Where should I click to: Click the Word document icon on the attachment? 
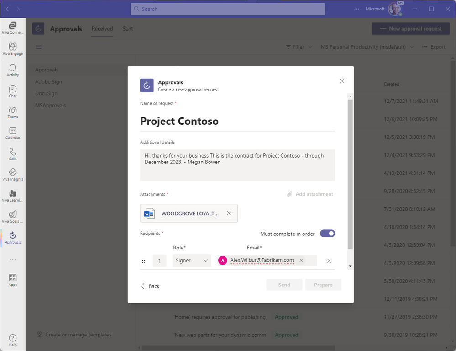coord(149,214)
